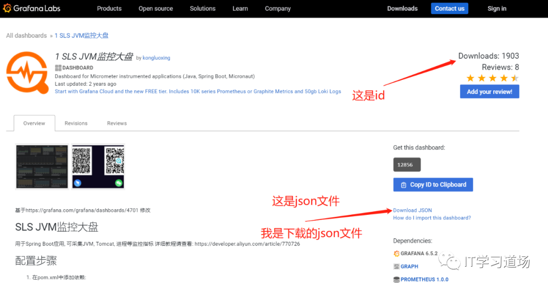Go to Downloads in top navigation

[402, 9]
